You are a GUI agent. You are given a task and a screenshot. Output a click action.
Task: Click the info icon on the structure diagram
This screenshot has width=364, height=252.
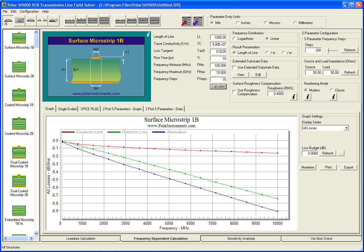pyautogui.click(x=148, y=35)
